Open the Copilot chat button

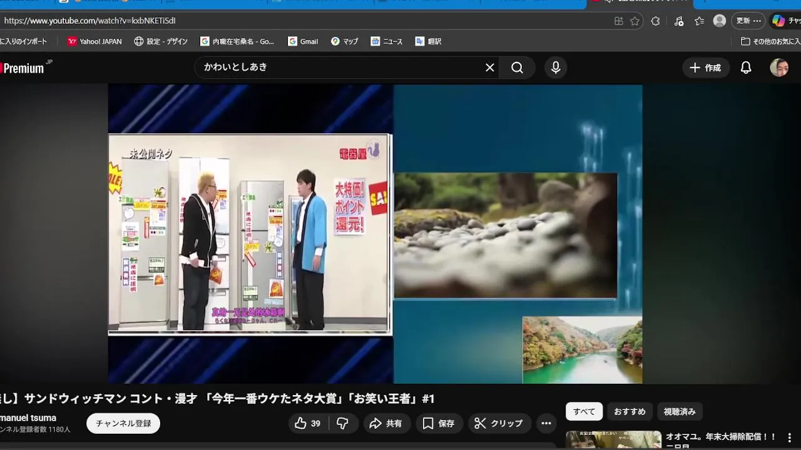786,21
